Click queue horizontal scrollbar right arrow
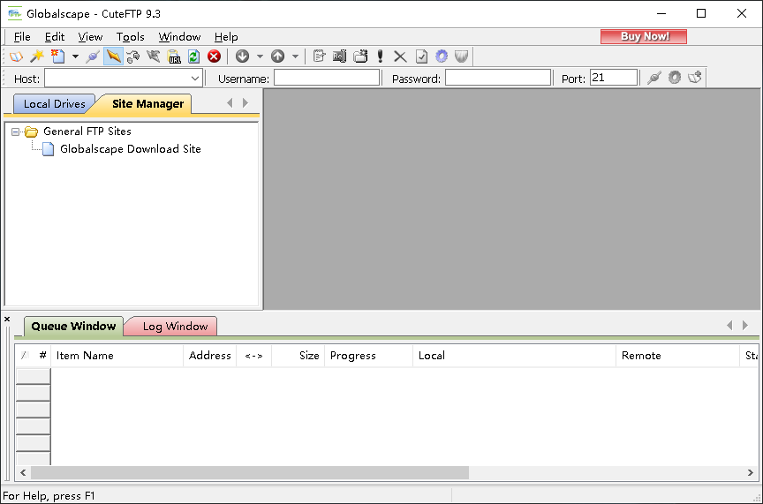 pos(750,472)
